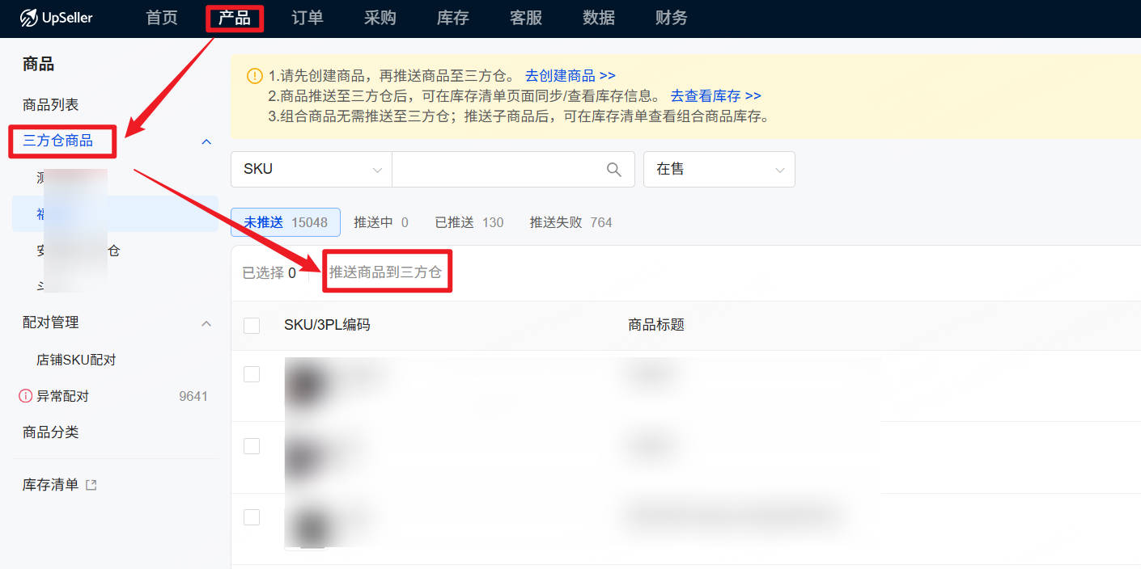
Task: Open the SKU search type dropdown
Action: (311, 170)
